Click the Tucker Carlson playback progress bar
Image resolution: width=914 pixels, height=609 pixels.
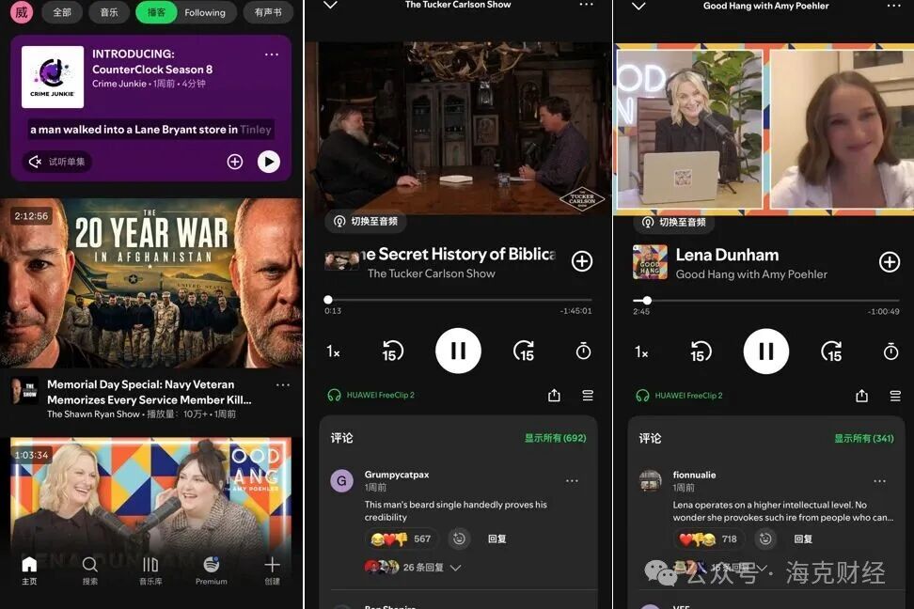(458, 300)
